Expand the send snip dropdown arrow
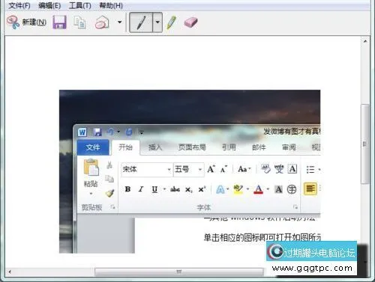The image size is (375, 282). pyautogui.click(x=119, y=22)
